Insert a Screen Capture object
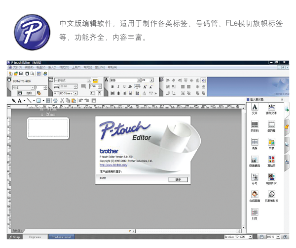The height and width of the screenshot is (248, 296). point(255,162)
